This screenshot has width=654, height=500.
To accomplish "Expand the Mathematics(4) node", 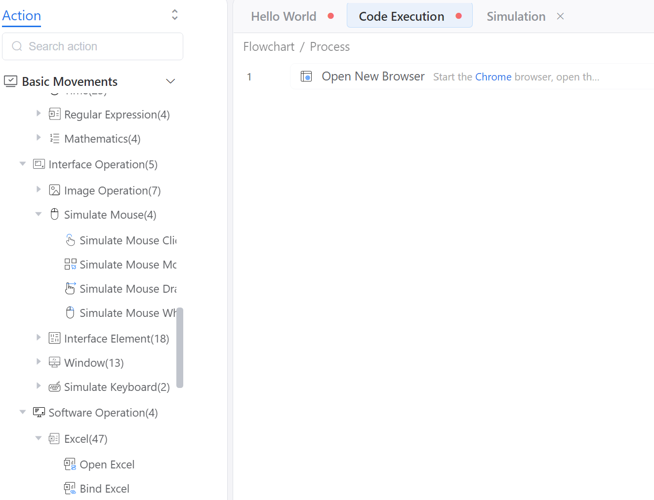I will pos(39,138).
